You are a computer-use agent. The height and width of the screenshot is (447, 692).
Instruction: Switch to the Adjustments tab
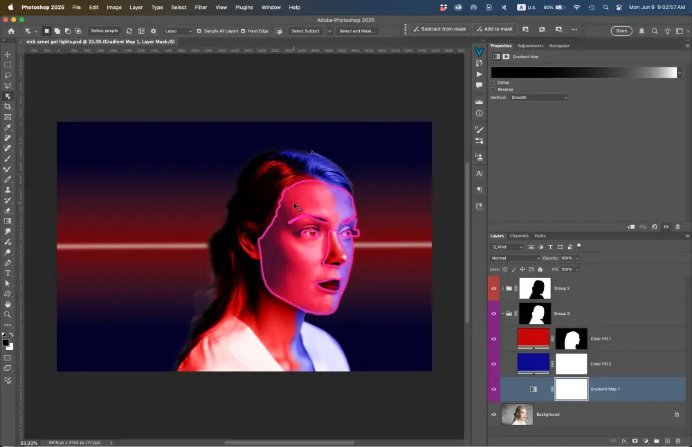tap(530, 46)
